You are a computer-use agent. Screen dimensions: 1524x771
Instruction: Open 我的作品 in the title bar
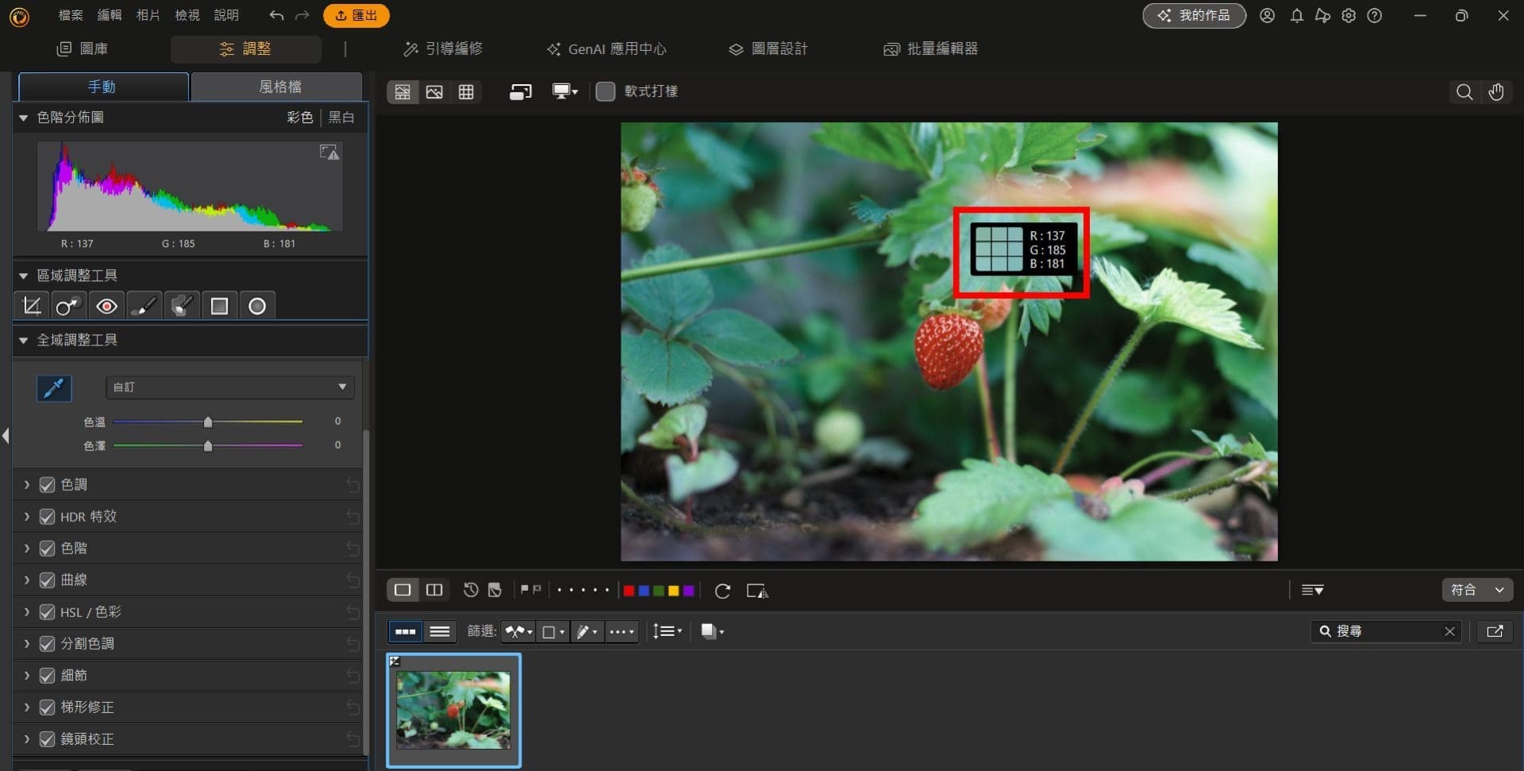click(x=1194, y=15)
